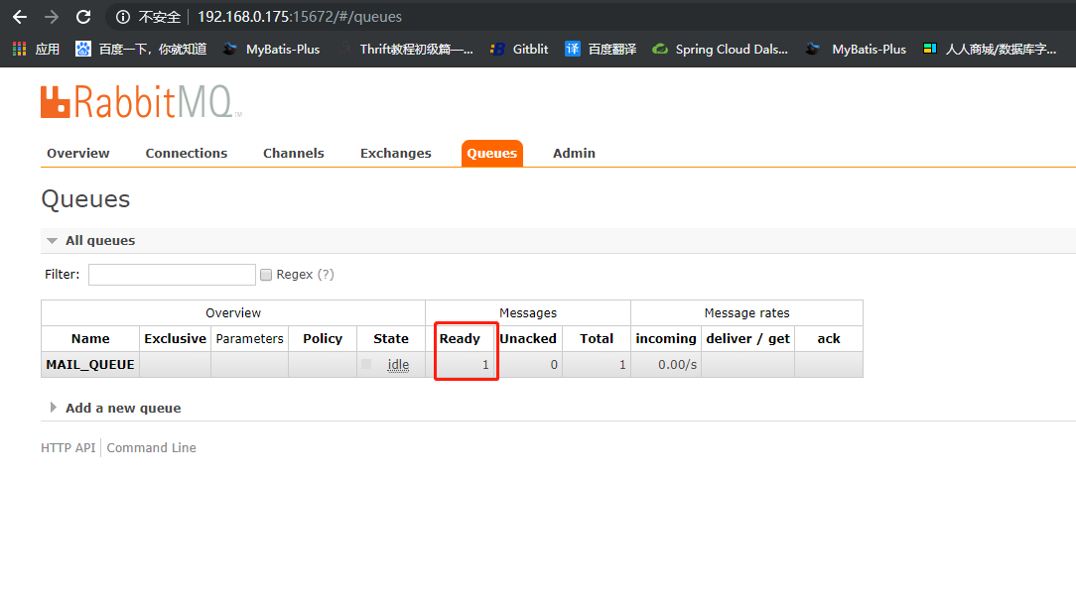Open the Gitblit bookmark

click(519, 49)
